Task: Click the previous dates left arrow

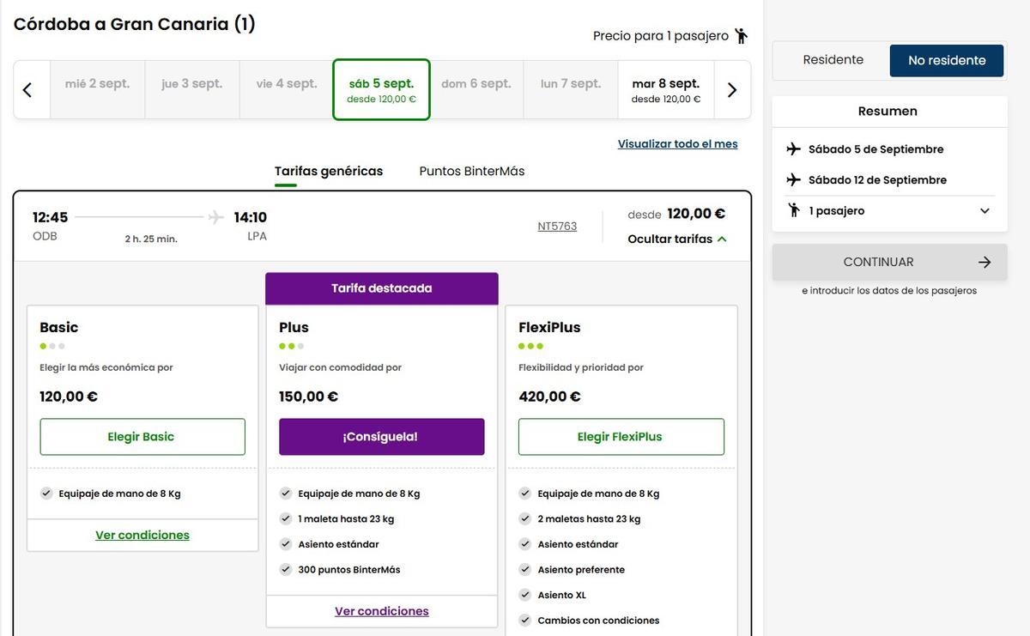Action: [27, 89]
